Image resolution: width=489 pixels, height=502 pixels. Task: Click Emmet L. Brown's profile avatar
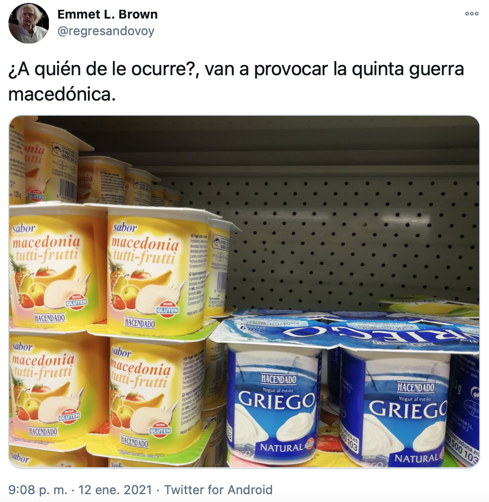tap(28, 23)
